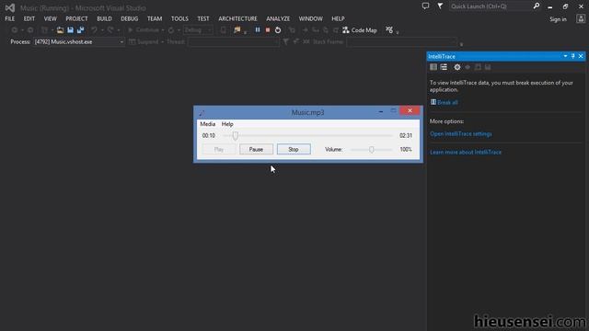
Task: Open the EDIT menu
Action: pos(29,18)
